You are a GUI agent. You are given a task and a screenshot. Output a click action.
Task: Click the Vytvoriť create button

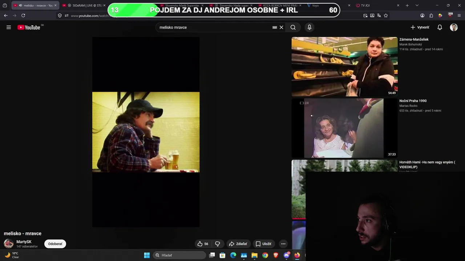pos(420,27)
